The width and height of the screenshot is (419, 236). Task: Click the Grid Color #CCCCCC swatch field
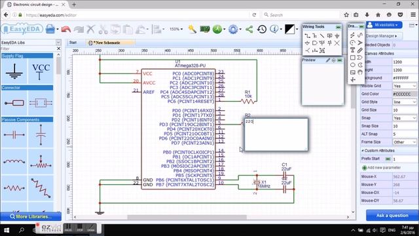[x=405, y=94]
